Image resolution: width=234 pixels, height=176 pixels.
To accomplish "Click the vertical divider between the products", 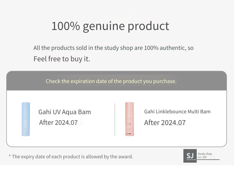I will pyautogui.click(x=115, y=120).
